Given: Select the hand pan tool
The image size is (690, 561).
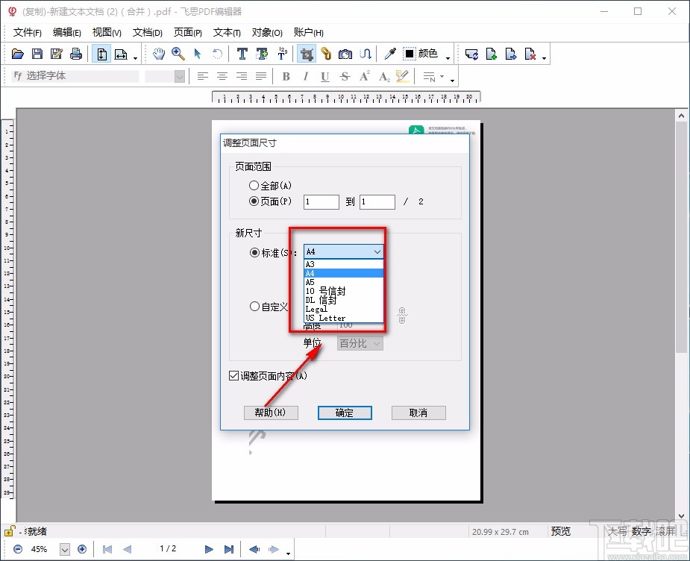Looking at the screenshot, I should click(x=159, y=53).
